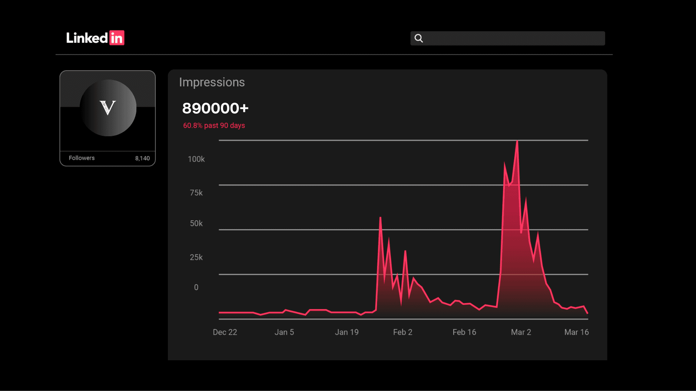Click the 890000+ impressions total
This screenshot has width=696, height=391.
click(x=215, y=108)
